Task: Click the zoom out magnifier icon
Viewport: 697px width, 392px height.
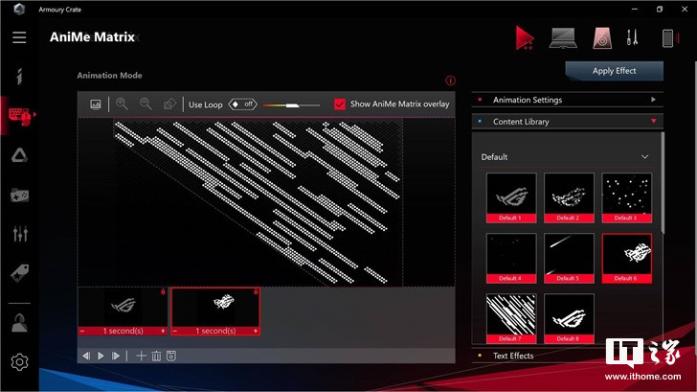Action: [x=146, y=104]
